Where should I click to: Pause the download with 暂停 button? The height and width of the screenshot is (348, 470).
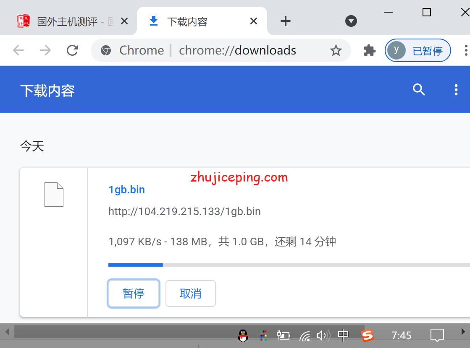point(134,293)
